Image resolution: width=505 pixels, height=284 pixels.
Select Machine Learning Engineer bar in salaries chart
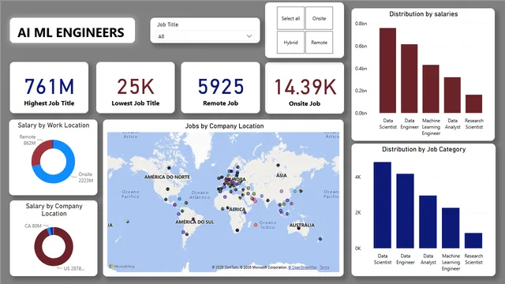point(431,89)
